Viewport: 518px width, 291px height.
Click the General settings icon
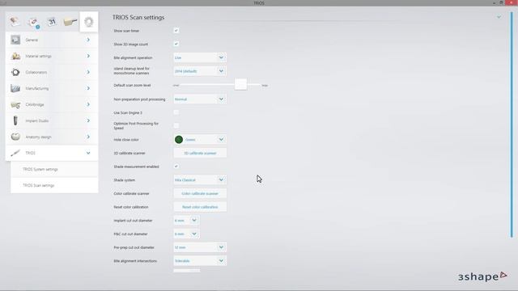15,40
